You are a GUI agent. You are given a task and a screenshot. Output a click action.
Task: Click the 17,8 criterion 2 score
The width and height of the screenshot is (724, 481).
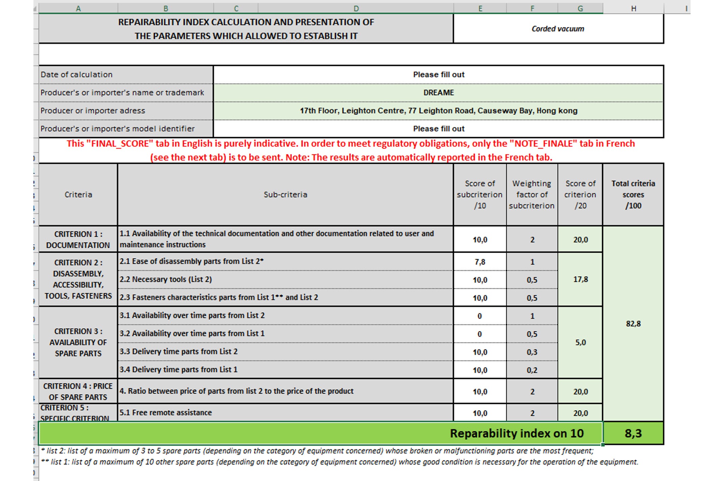coord(580,279)
